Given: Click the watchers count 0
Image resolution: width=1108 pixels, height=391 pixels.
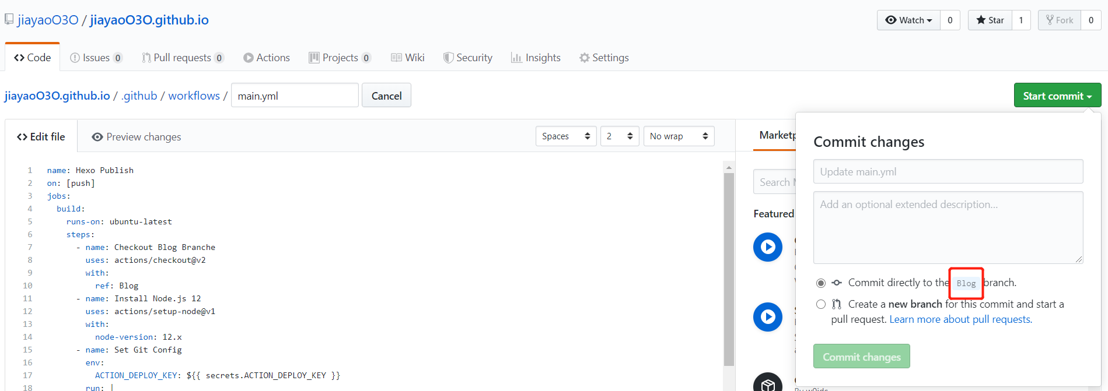Looking at the screenshot, I should (x=950, y=20).
